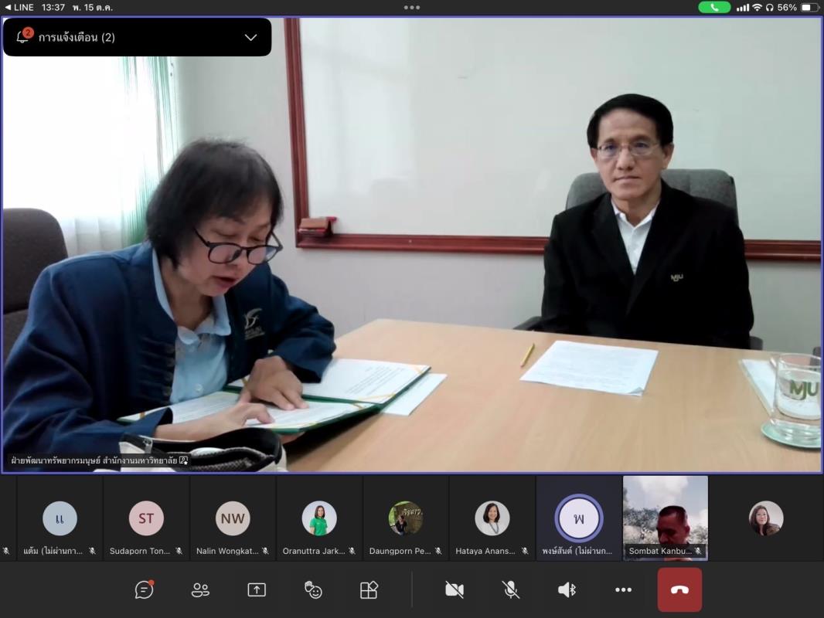Select Nalin Wongkat NW avatar
This screenshot has height=618, width=824.
[233, 518]
